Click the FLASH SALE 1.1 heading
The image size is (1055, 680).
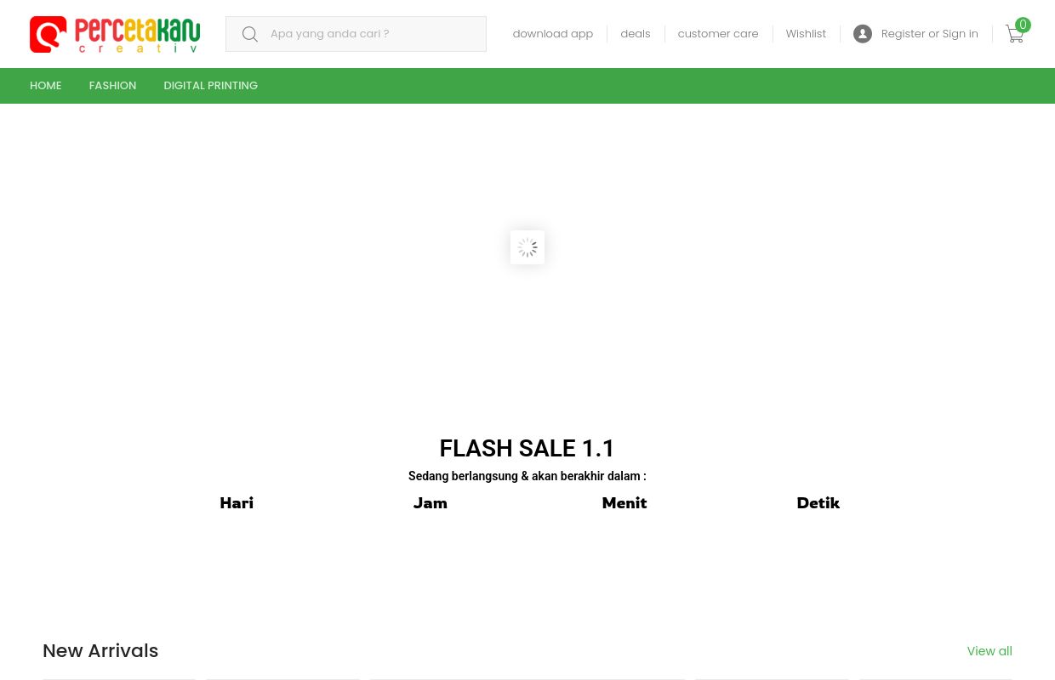click(x=527, y=448)
